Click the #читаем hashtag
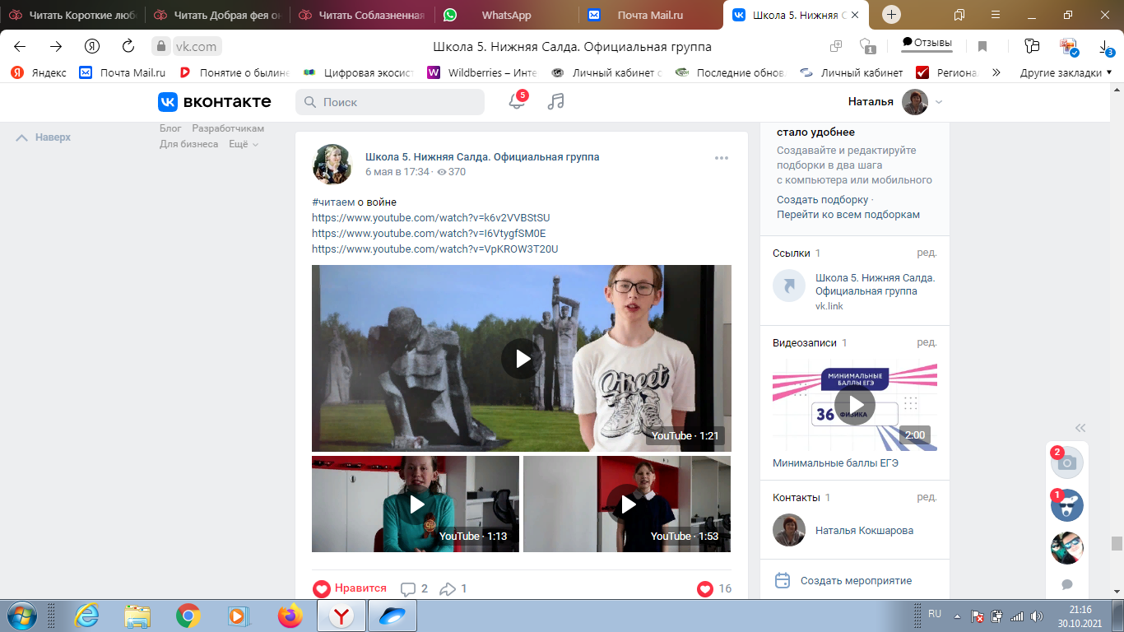Screen dimensions: 1124x632 coord(333,202)
